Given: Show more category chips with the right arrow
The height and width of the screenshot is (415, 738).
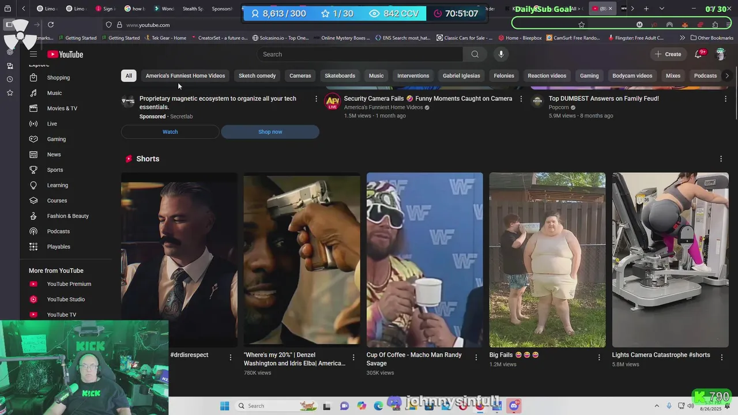Looking at the screenshot, I should tap(727, 76).
